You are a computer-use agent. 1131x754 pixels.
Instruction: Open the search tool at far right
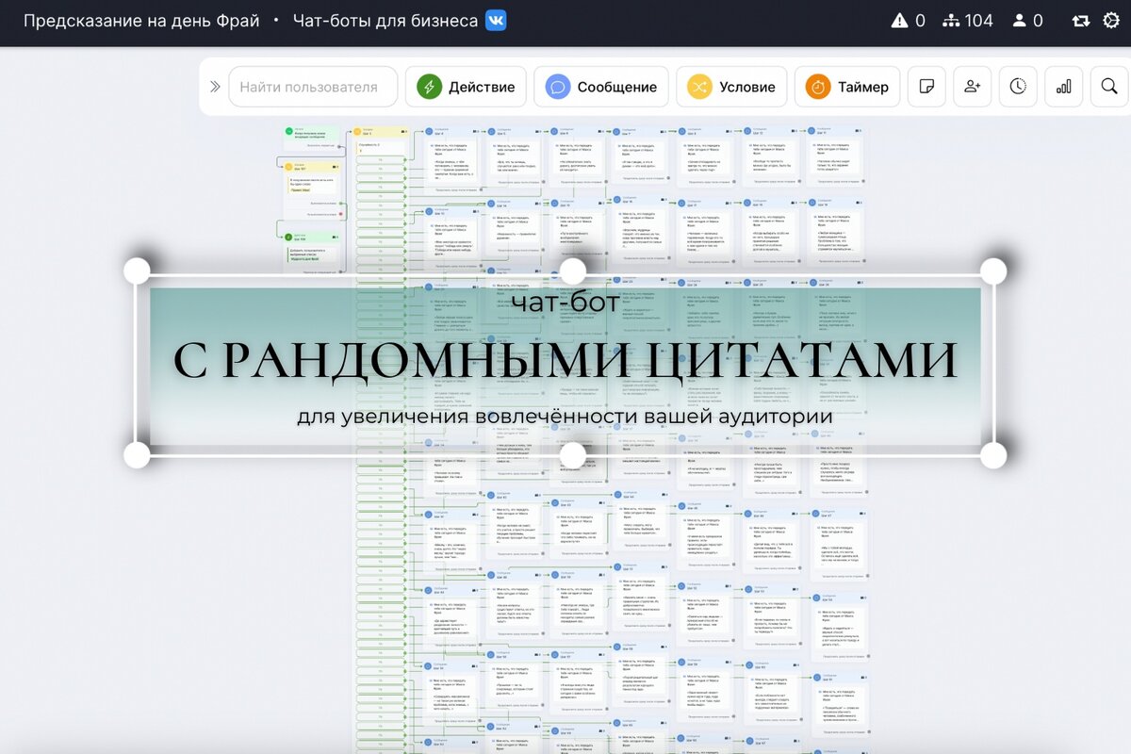pos(1108,86)
